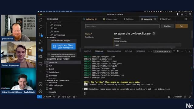
Task: Open the Search view in the activity bar
Action: (40, 27)
